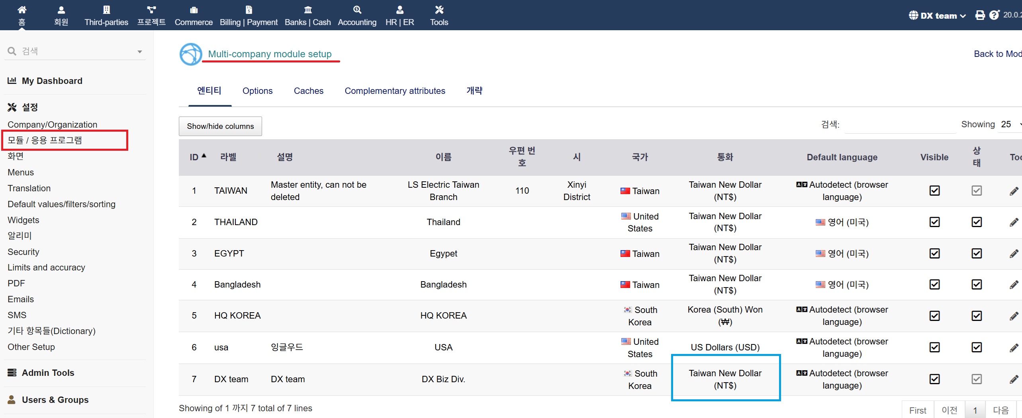Open the Complementary attributes tab
The height and width of the screenshot is (418, 1022).
395,91
